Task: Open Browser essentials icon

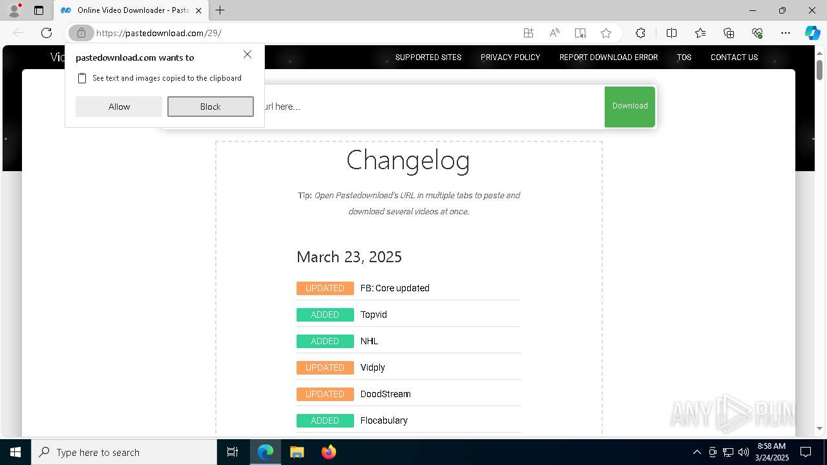Action: 757,33
